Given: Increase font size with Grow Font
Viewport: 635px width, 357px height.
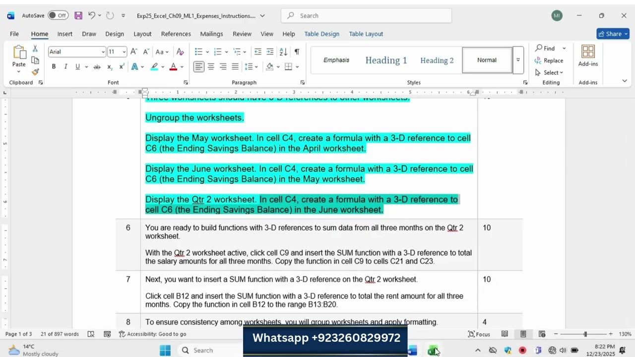Looking at the screenshot, I should 134,52.
